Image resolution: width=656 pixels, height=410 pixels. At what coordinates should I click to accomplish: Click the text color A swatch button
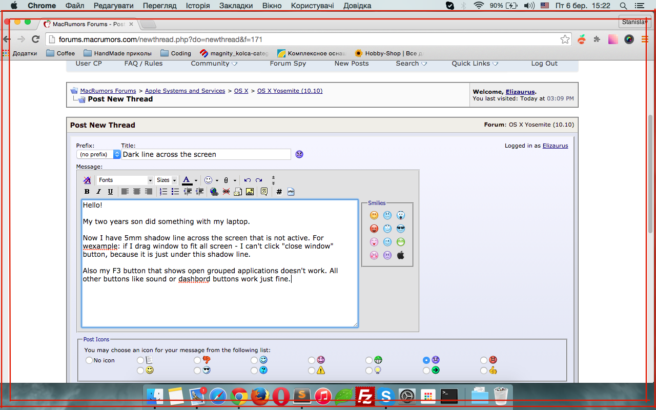point(187,180)
